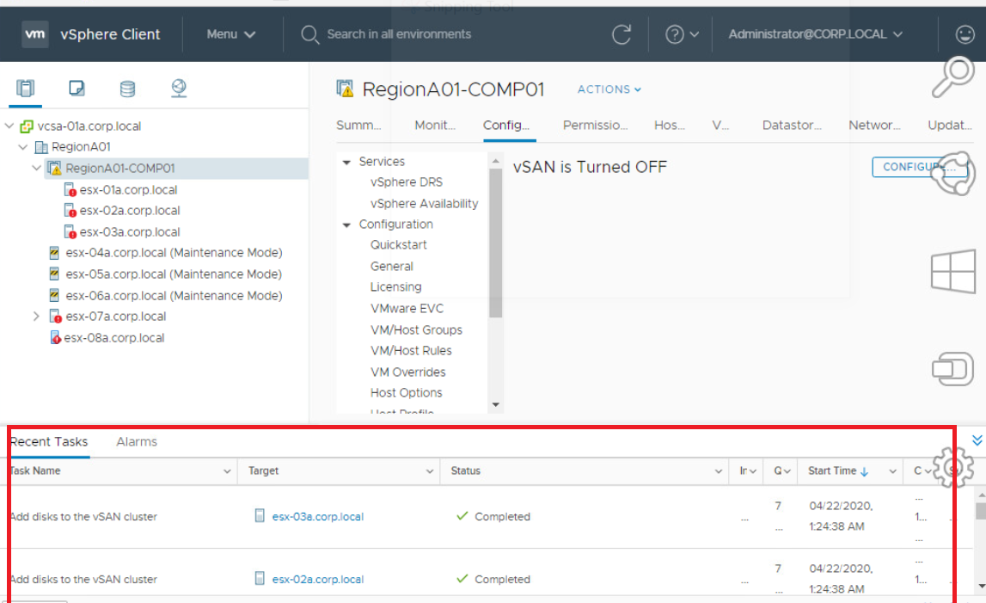
Task: Open Target column filter dropdown
Action: tap(430, 471)
